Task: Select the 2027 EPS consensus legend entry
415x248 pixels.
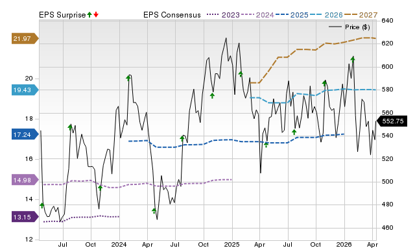Action: click(x=361, y=15)
